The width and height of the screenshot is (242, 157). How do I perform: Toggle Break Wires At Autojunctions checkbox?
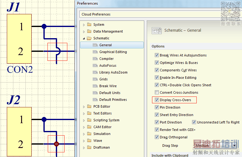[x=157, y=55]
